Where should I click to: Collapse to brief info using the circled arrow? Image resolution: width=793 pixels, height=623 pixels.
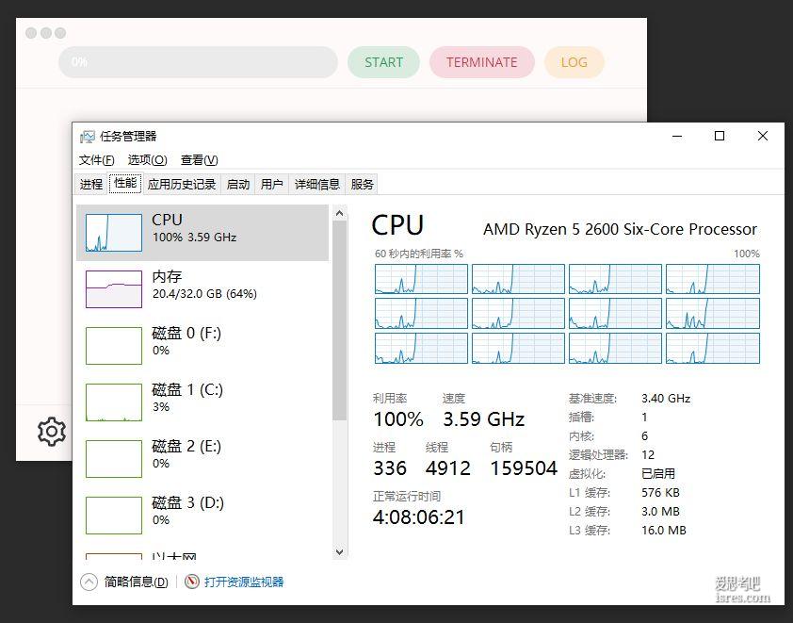click(x=89, y=582)
